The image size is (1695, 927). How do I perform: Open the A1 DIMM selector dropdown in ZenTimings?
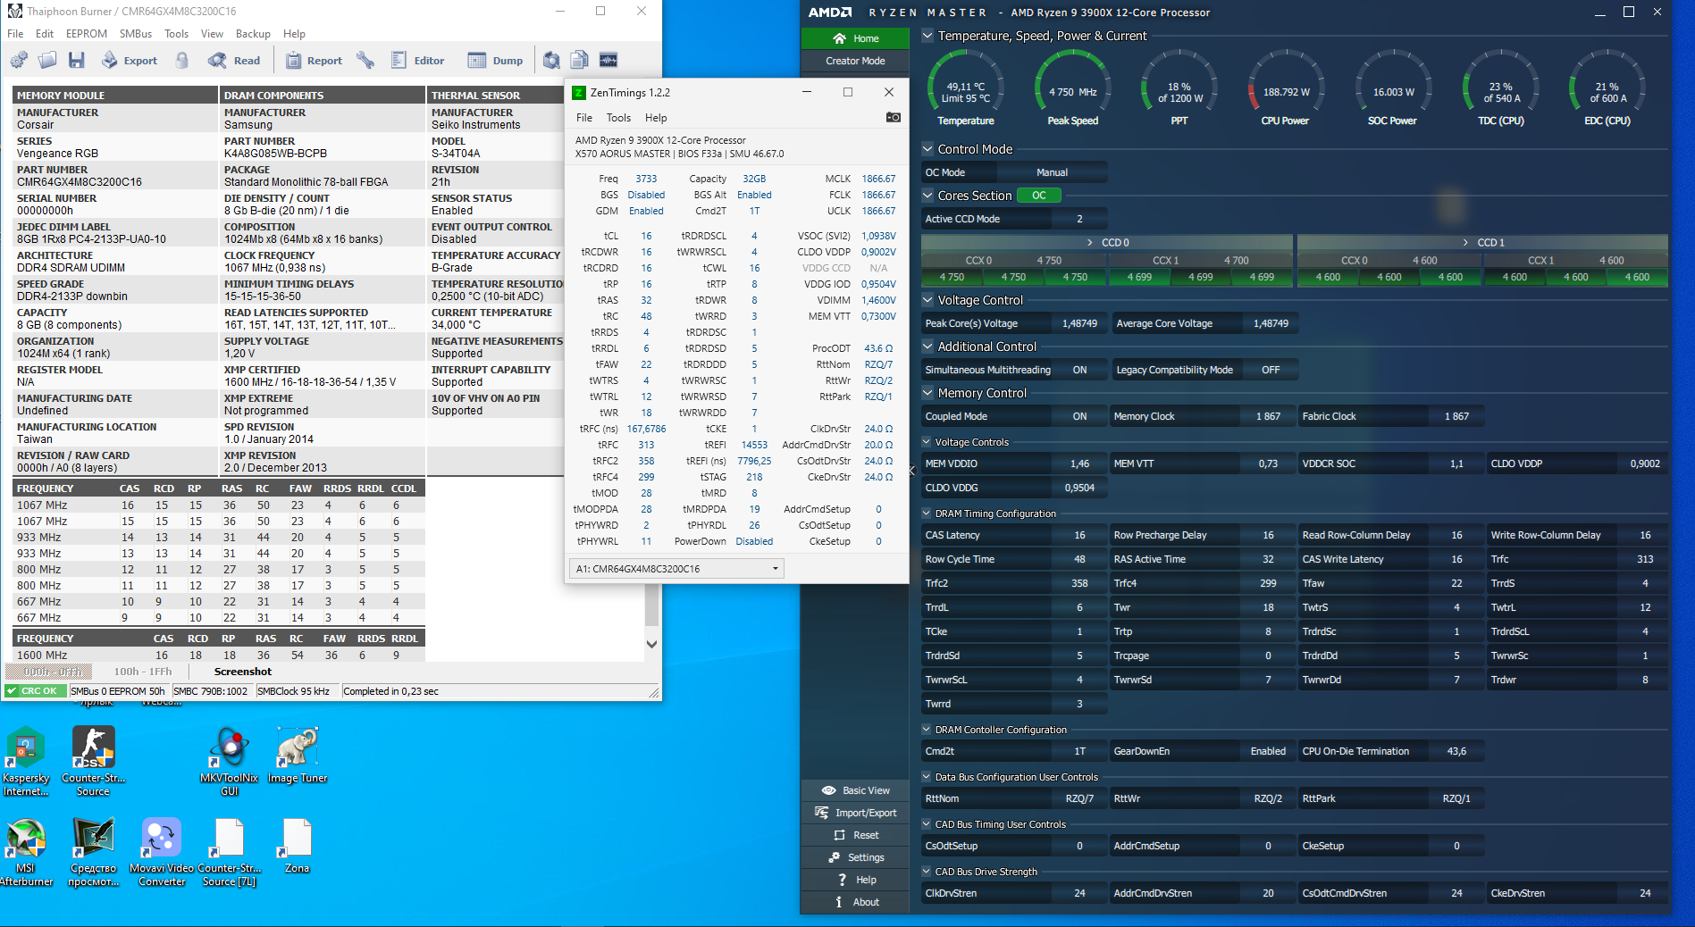pos(676,569)
